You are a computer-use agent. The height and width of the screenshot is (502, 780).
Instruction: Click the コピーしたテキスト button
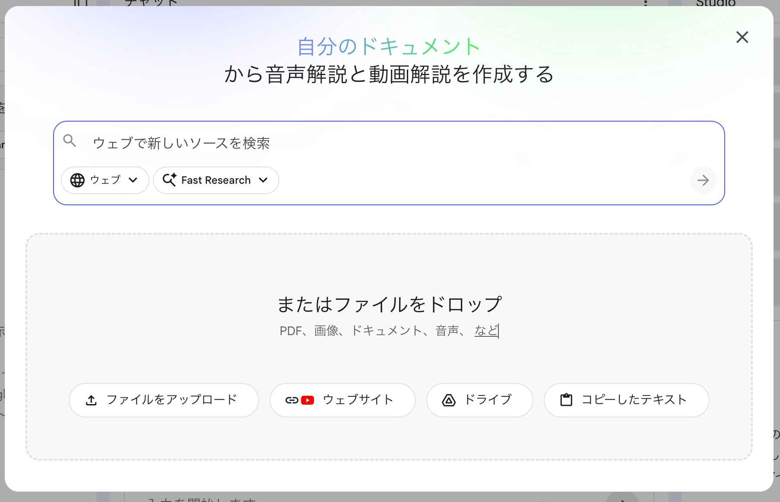tap(626, 400)
